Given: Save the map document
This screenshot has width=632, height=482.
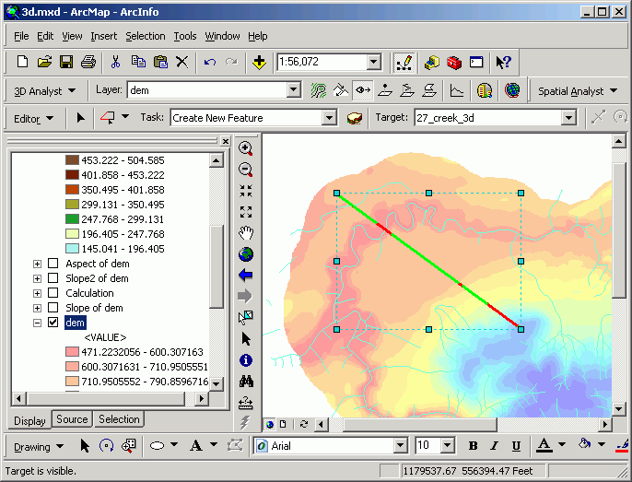Looking at the screenshot, I should pyautogui.click(x=66, y=62).
